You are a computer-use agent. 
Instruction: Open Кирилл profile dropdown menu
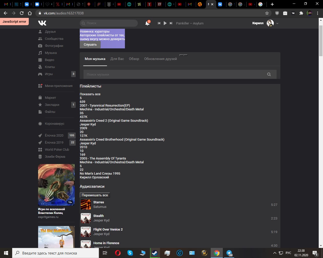(x=277, y=23)
